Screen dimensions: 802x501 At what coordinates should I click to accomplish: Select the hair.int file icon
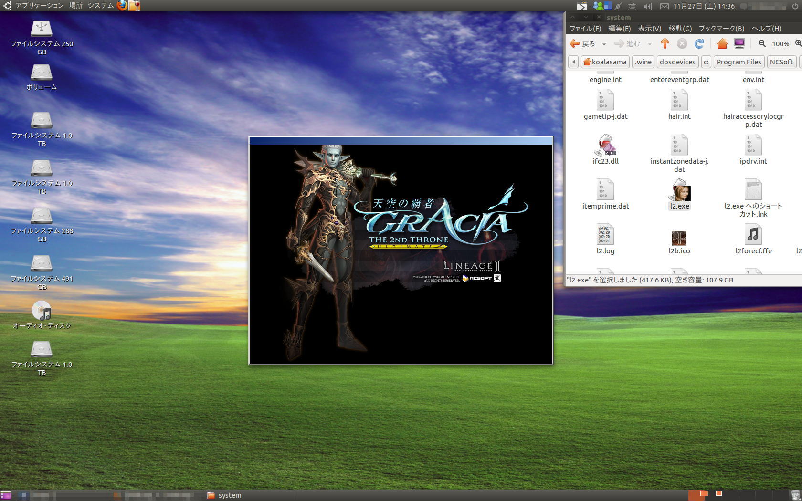tap(679, 100)
